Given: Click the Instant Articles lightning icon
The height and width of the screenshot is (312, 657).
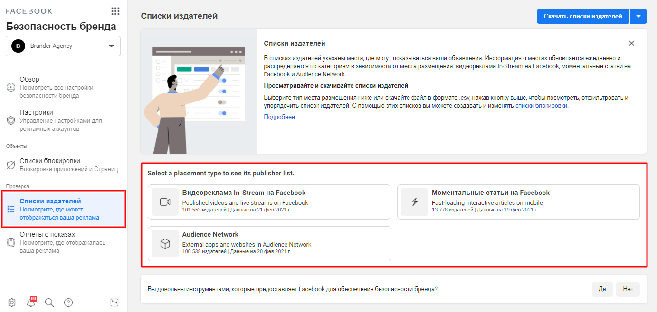Looking at the screenshot, I should pos(414,202).
